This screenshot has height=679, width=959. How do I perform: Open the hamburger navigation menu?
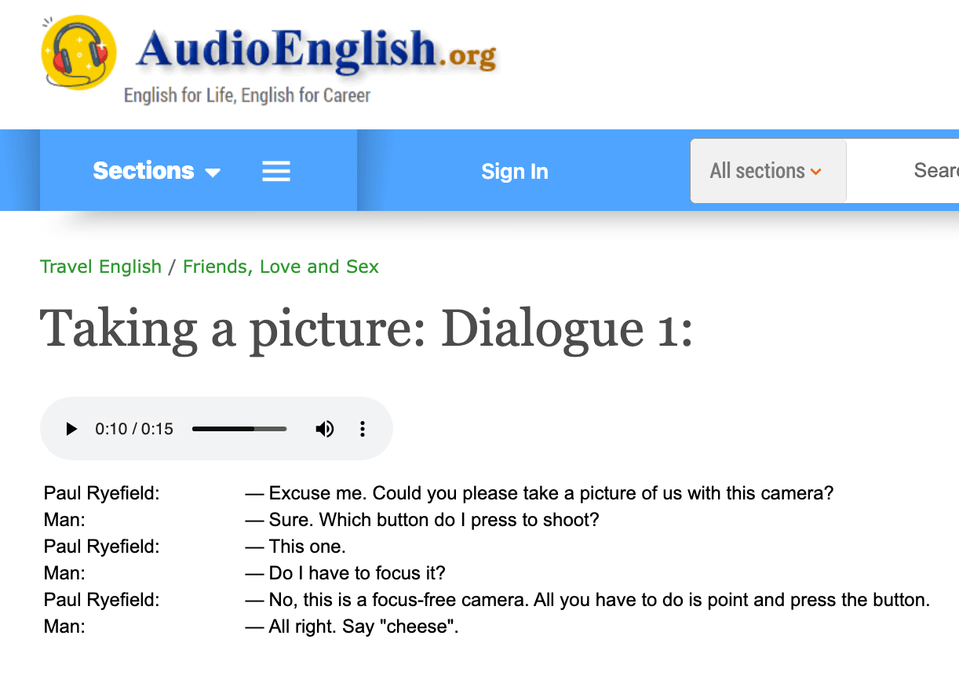[x=275, y=170]
